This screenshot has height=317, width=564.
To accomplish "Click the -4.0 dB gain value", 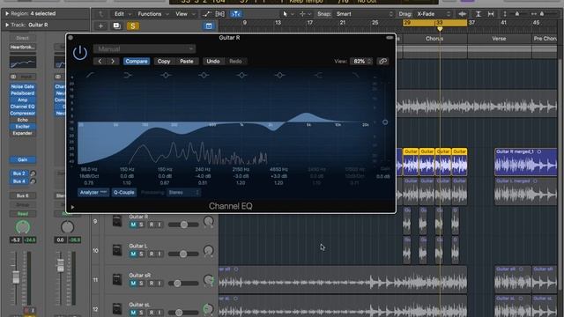I will tap(203, 176).
